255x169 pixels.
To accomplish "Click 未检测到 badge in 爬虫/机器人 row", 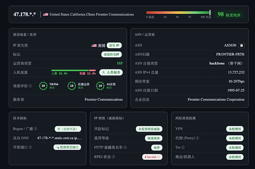I will coord(235,157).
